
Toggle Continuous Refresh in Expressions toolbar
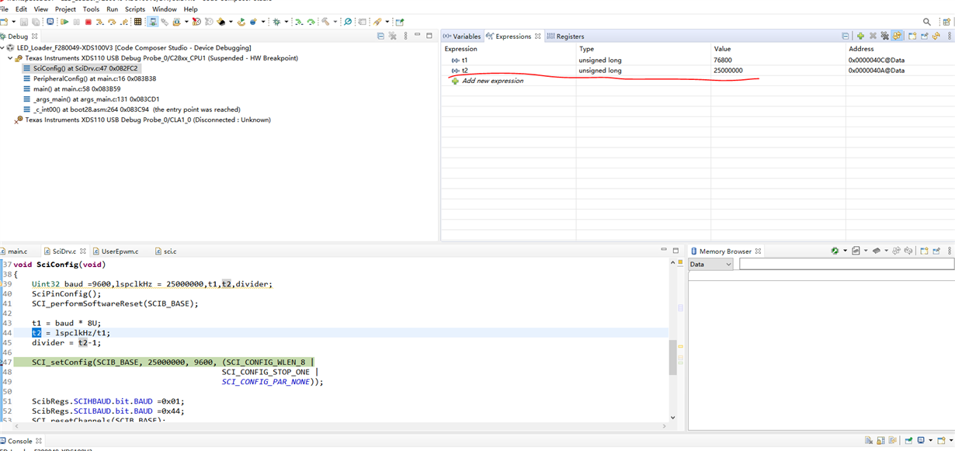(x=898, y=36)
